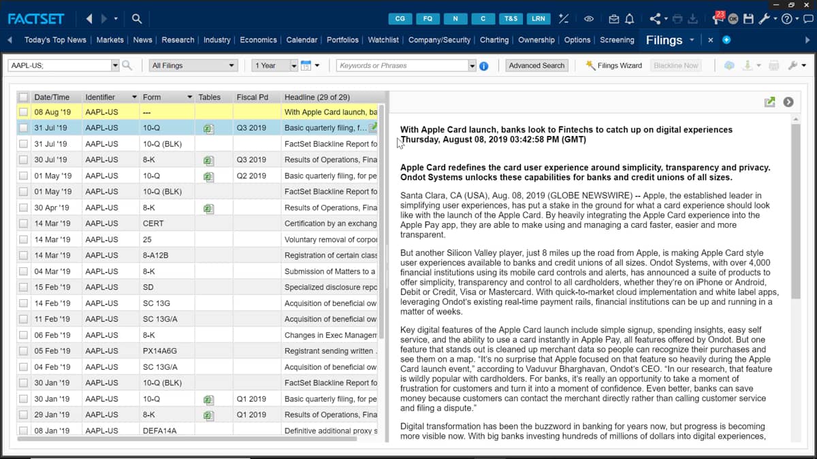Check the 11 Feb '19 SC 13G/A row checkbox
The image size is (817, 459).
click(24, 319)
